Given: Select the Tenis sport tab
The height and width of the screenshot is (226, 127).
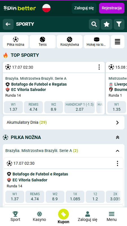Looking at the screenshot, I should point(43,42).
